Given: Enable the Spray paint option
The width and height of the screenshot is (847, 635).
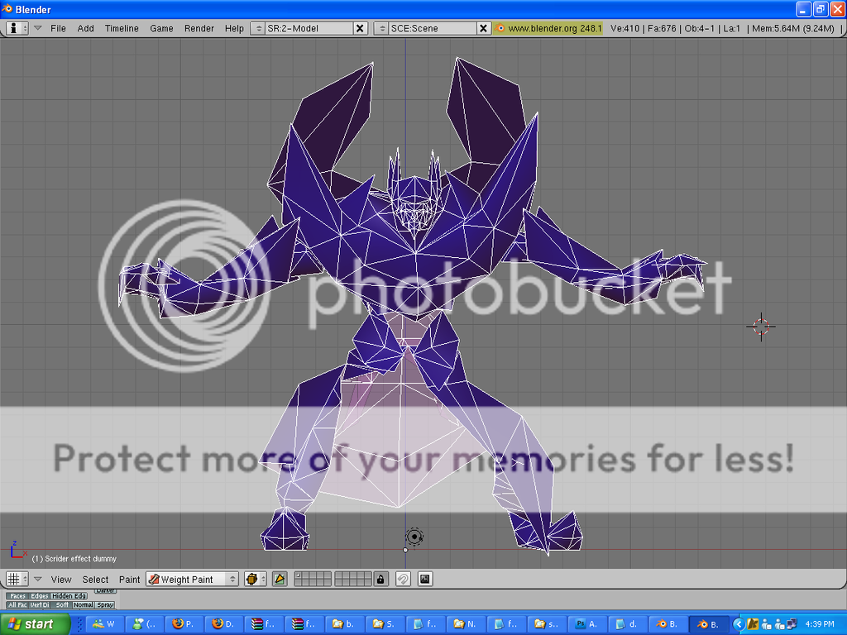Looking at the screenshot, I should (104, 605).
